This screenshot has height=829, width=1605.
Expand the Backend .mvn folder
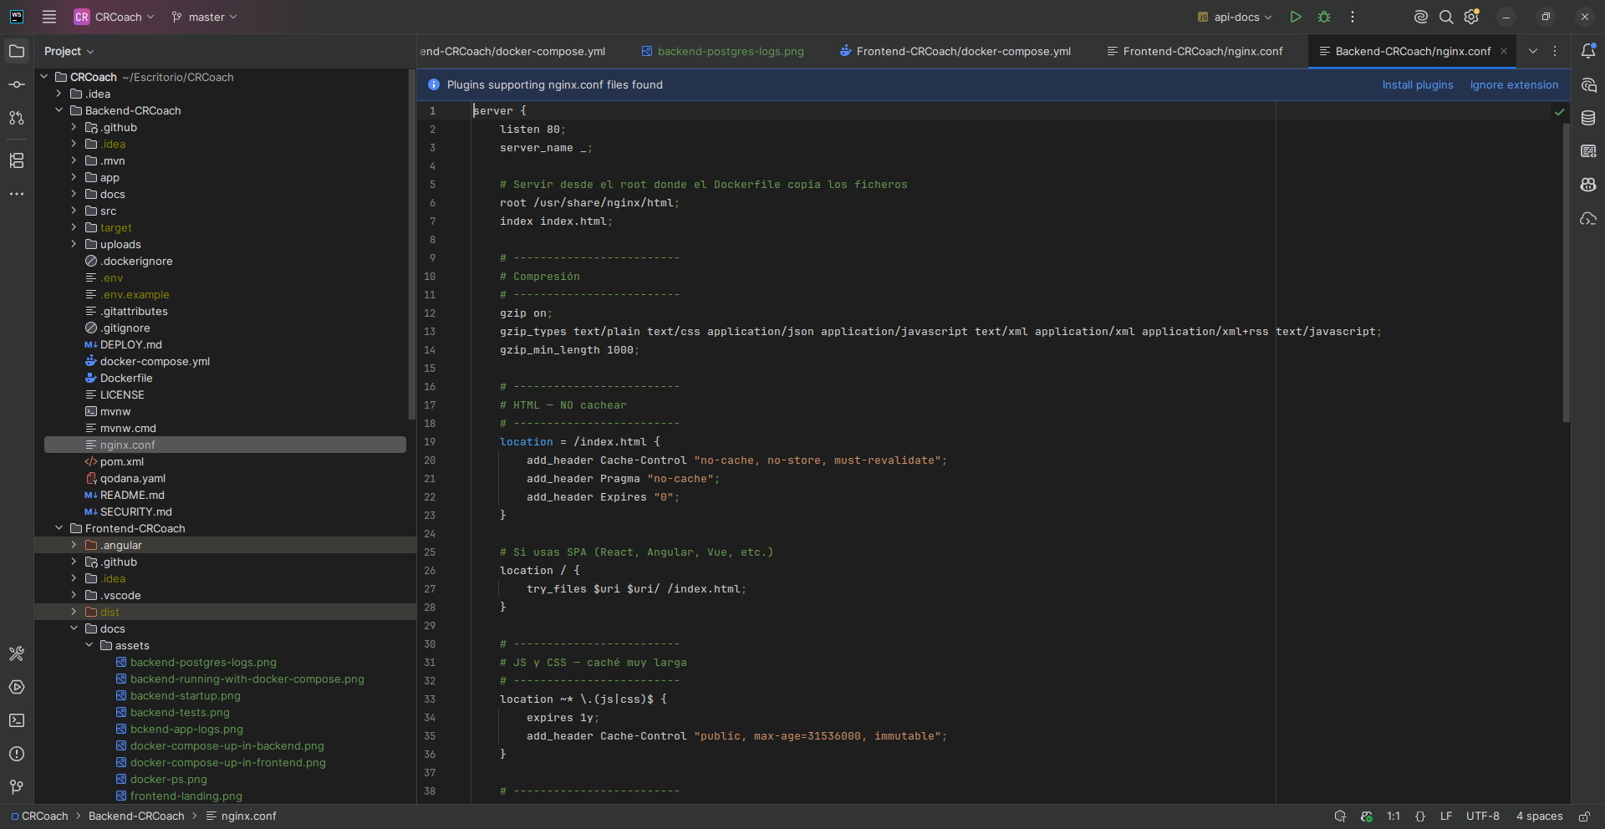click(x=74, y=160)
